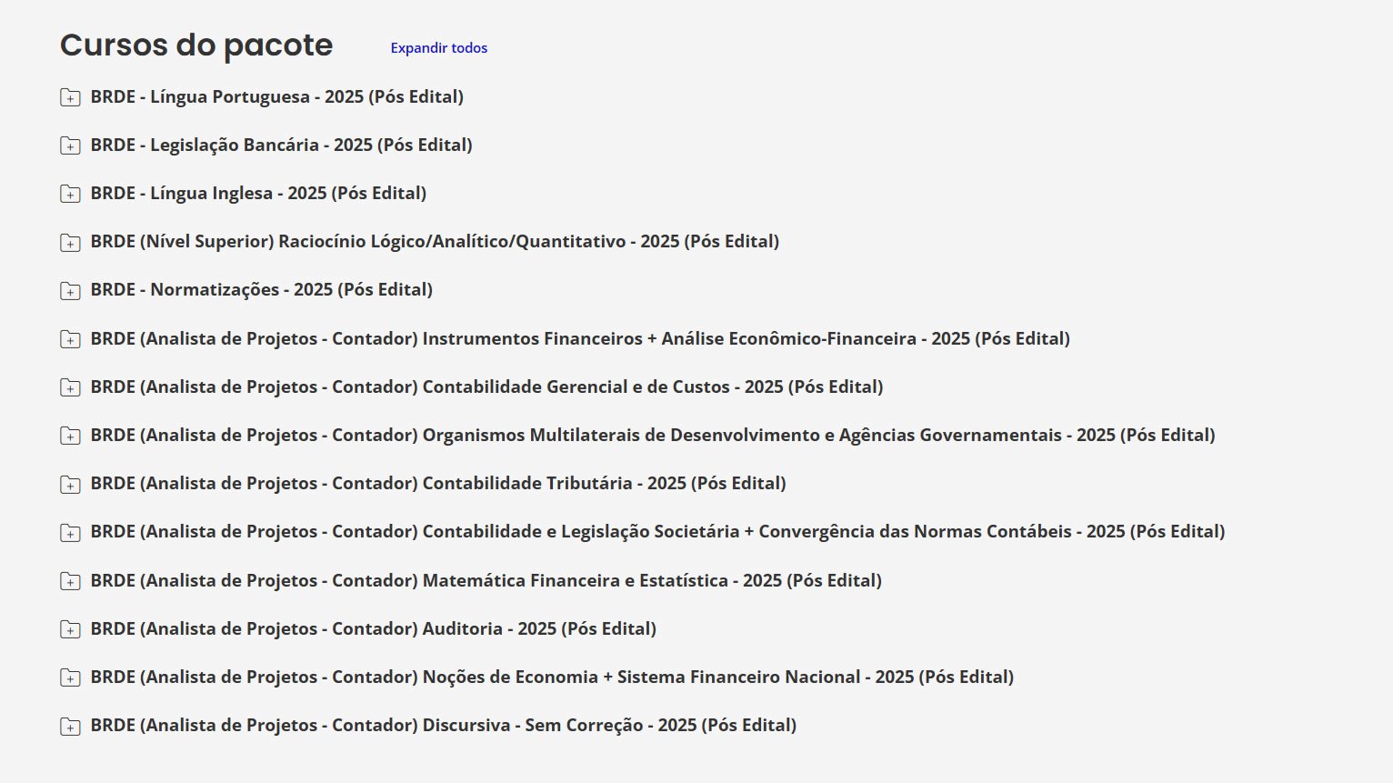This screenshot has height=783, width=1393.
Task: Click the BRDE Normatizações course title
Action: click(261, 289)
